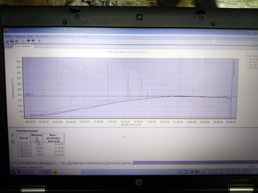The height and width of the screenshot is (193, 258).
Task: Click the second logger toolbar icon
Action: pyautogui.click(x=33, y=41)
